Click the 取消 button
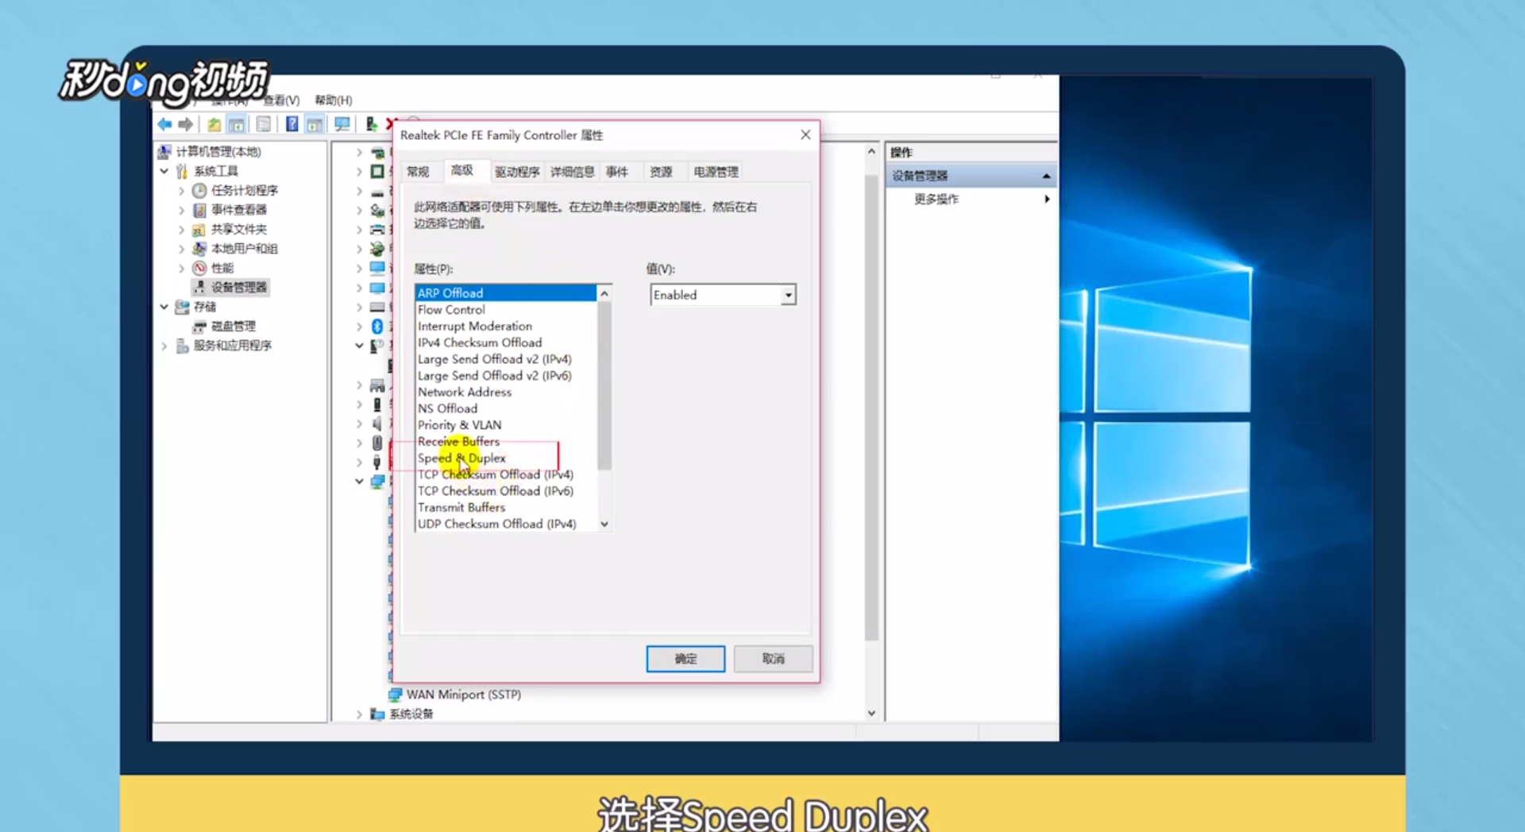 click(x=773, y=659)
